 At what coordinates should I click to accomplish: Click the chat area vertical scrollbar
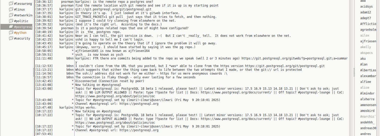click(351, 68)
